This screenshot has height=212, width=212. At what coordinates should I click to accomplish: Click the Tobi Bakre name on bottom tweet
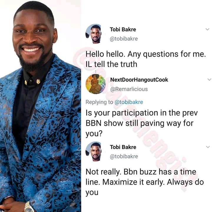click(123, 147)
